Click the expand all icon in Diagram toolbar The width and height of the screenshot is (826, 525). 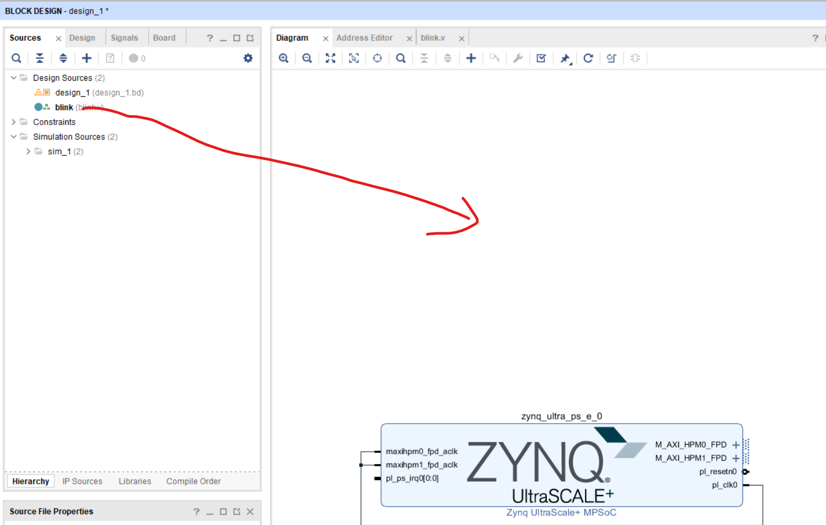[448, 58]
